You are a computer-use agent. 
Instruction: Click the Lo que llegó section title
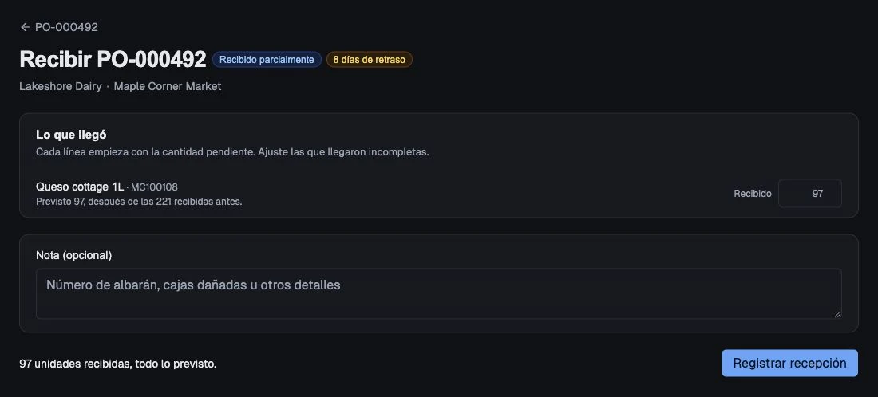71,135
